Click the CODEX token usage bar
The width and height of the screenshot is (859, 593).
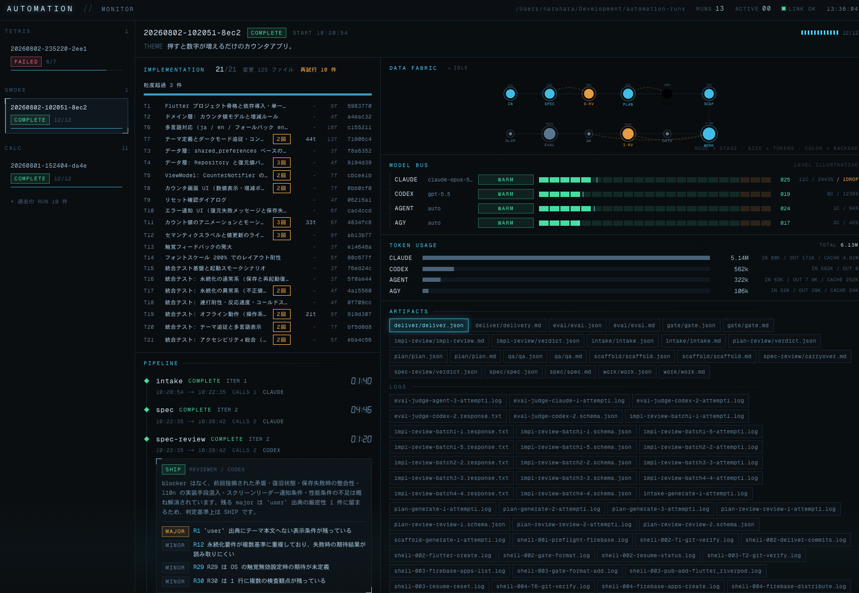[566, 269]
